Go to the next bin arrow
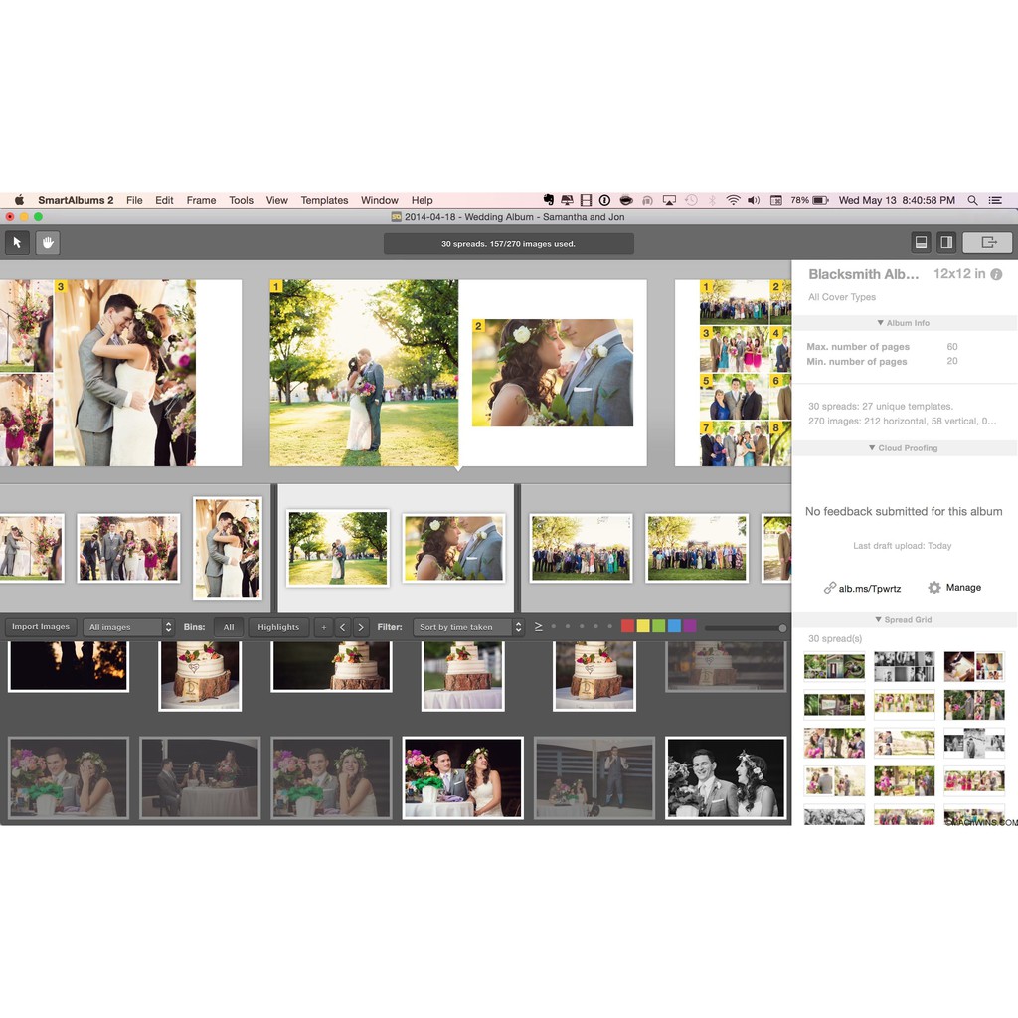The width and height of the screenshot is (1018, 1018). click(x=361, y=627)
